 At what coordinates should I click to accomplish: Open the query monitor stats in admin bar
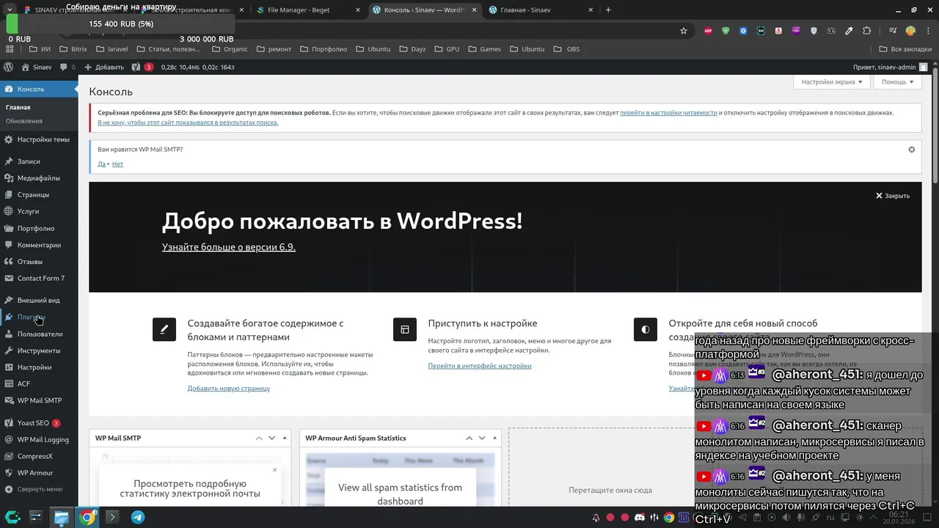pos(197,67)
